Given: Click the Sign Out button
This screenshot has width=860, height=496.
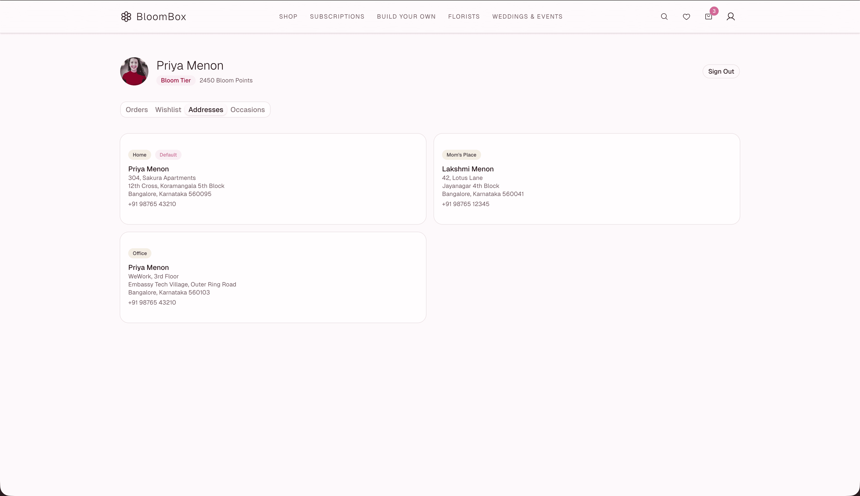Looking at the screenshot, I should click(x=721, y=71).
